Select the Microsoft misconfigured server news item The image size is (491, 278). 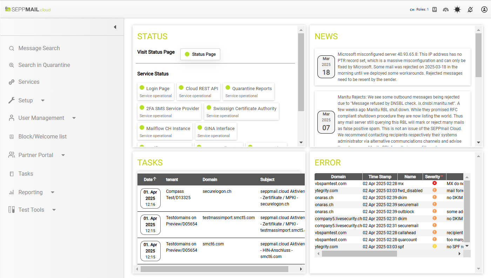coord(392,67)
